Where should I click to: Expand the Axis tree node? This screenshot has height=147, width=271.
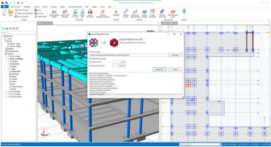pos(5,39)
